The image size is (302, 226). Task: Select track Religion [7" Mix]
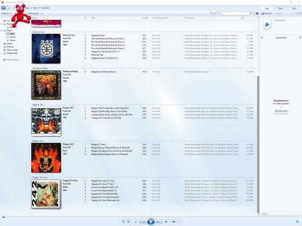pyautogui.click(x=98, y=144)
